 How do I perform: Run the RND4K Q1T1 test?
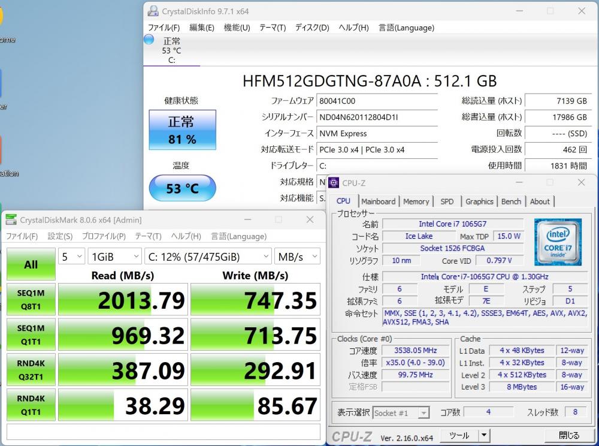click(31, 405)
